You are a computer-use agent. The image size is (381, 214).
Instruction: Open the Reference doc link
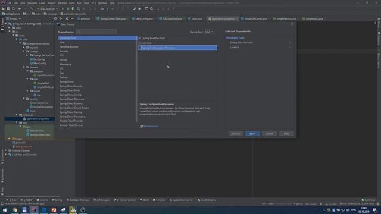[151, 127]
